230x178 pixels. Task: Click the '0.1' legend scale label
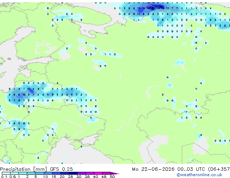(x=4, y=177)
